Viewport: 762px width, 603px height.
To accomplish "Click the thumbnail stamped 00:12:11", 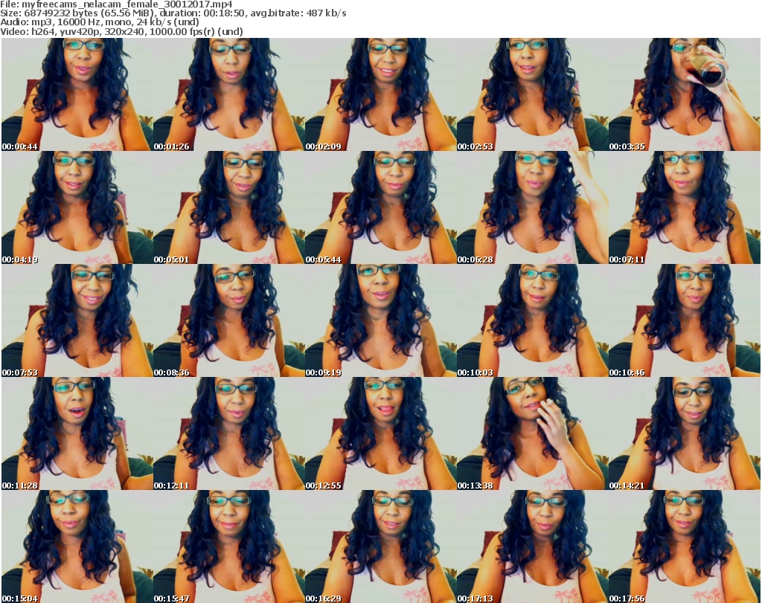I will (x=229, y=433).
